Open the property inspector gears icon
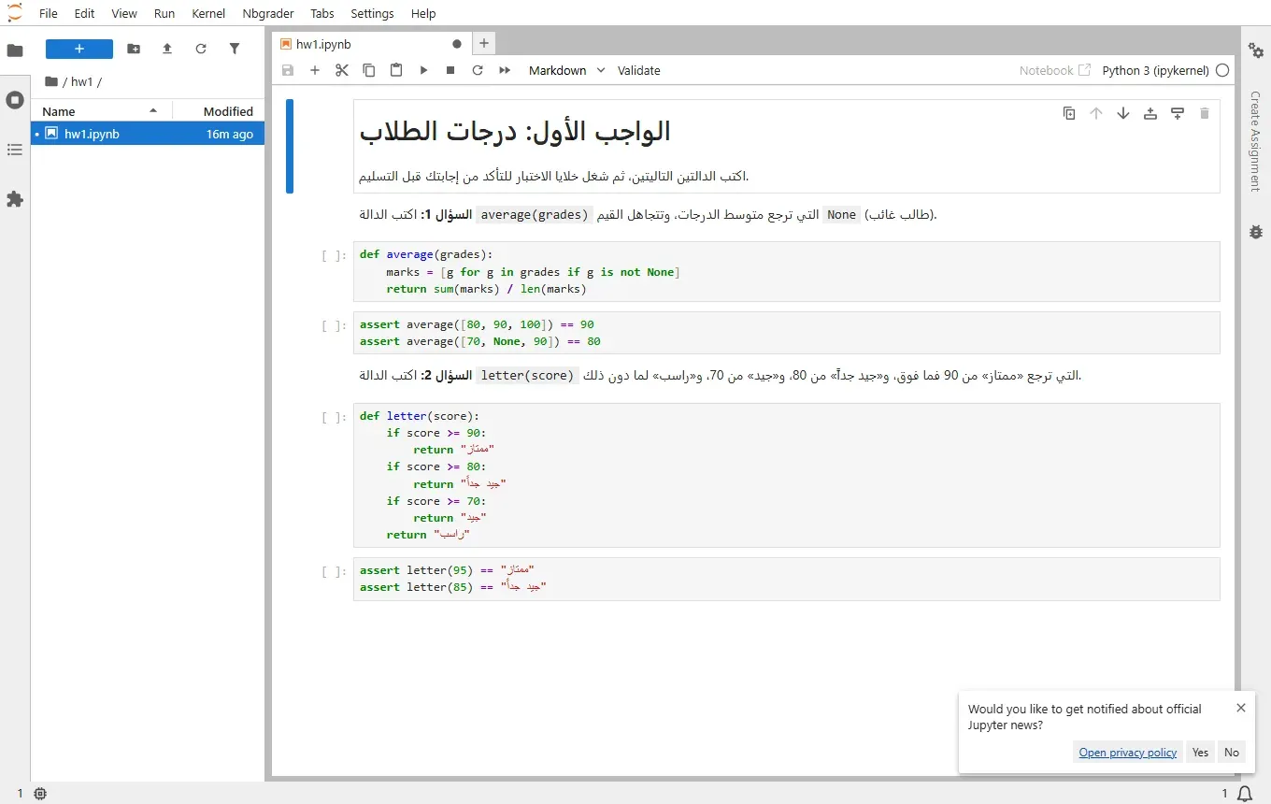 click(x=1256, y=50)
